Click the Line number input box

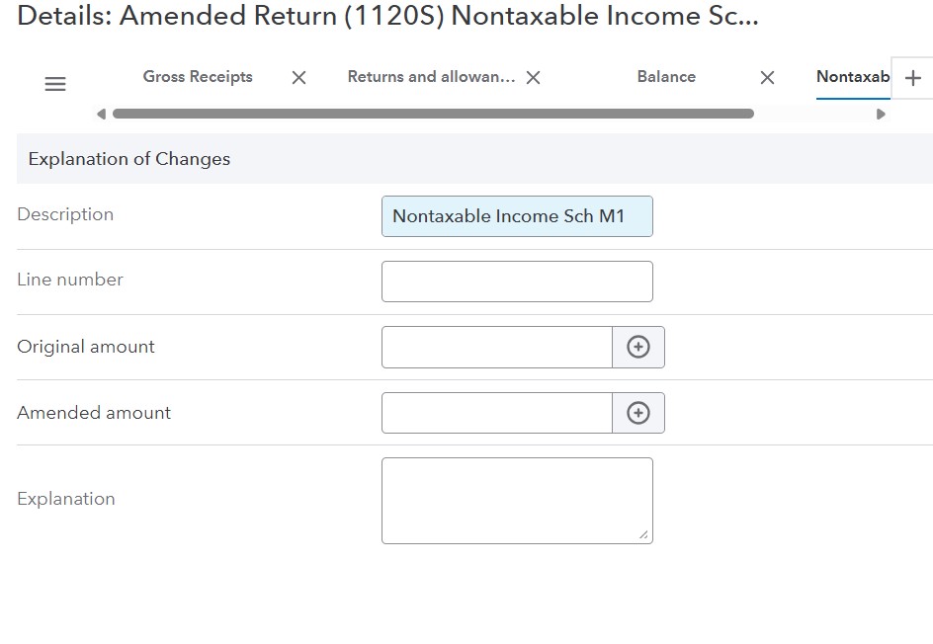[517, 281]
